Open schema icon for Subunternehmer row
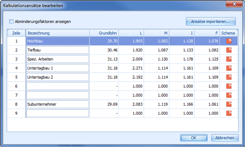 point(229,104)
